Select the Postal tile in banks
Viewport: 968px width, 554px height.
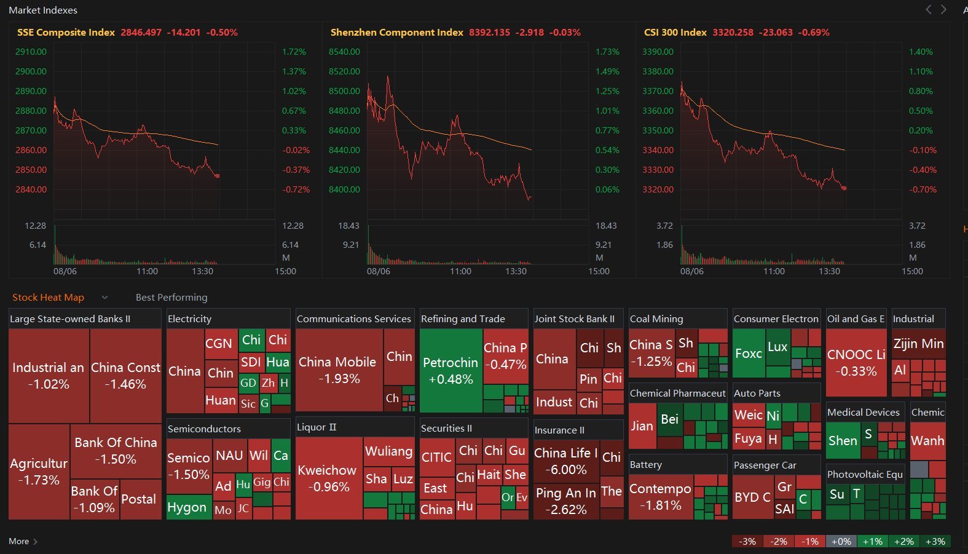(x=140, y=499)
